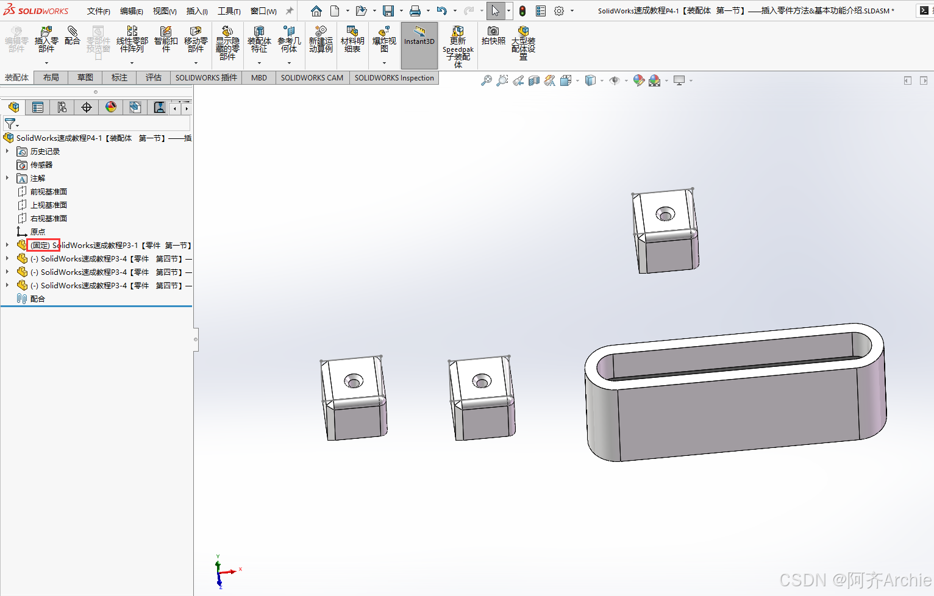Switch to 评估 tab

[x=154, y=77]
